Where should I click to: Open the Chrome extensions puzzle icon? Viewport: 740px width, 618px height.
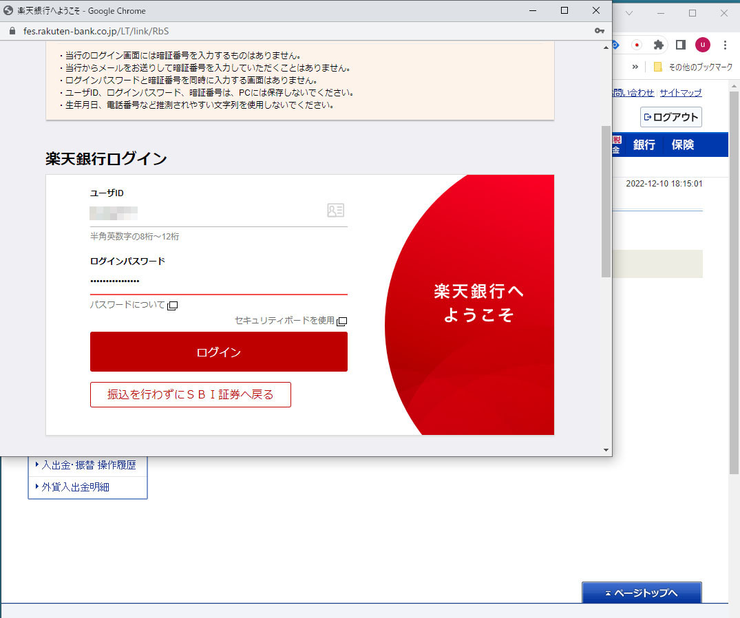click(x=658, y=45)
